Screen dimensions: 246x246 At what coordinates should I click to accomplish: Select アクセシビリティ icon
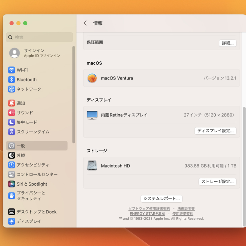[x=11, y=165]
